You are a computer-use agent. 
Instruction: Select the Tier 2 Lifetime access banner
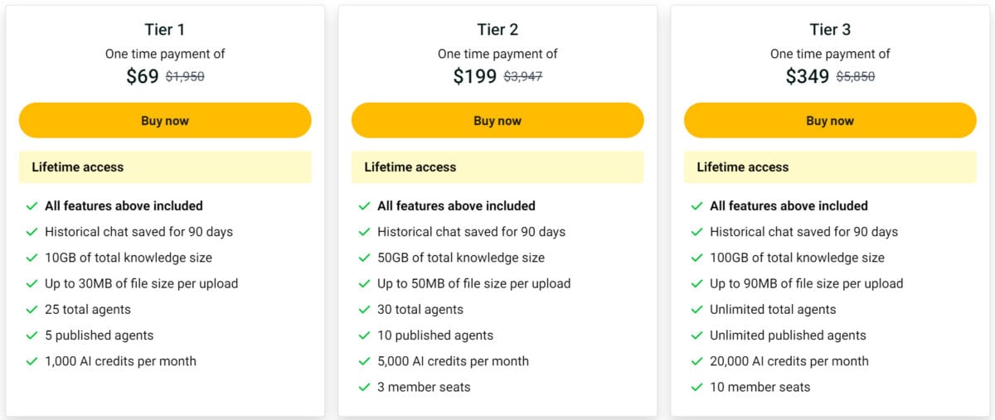point(498,167)
